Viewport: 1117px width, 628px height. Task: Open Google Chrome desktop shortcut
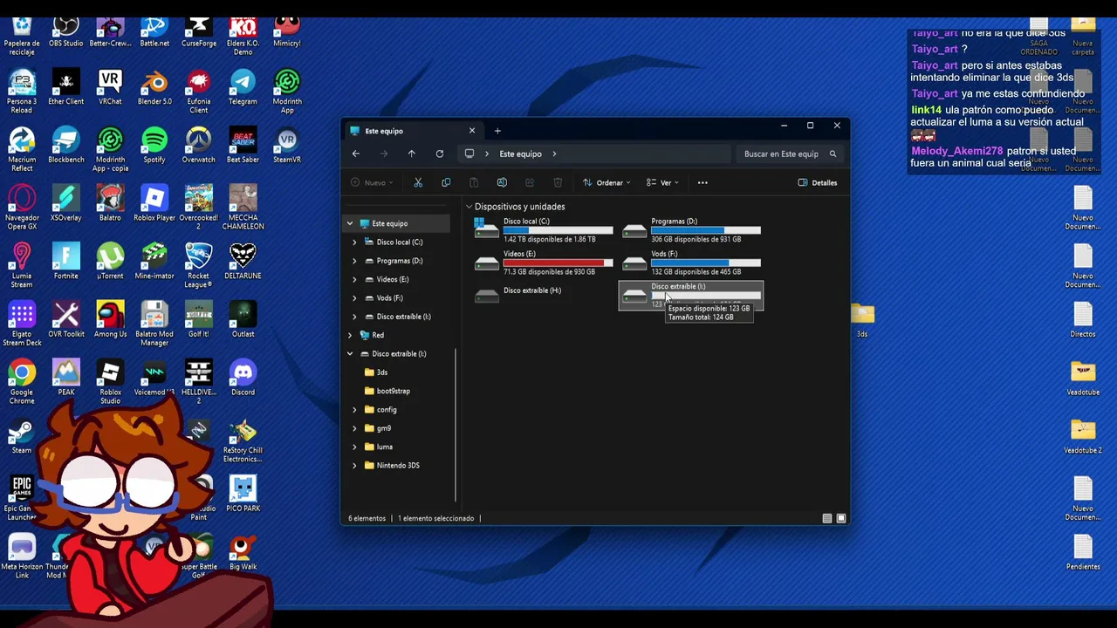tap(22, 382)
